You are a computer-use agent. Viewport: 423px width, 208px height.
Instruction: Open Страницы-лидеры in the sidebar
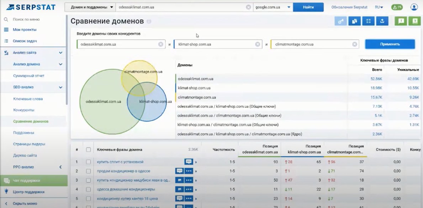[29, 144]
